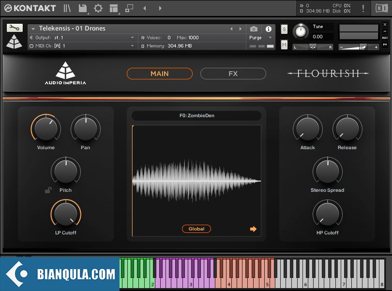Click the Tune value 0.00
Screen dimensions: 392x291
click(318, 36)
